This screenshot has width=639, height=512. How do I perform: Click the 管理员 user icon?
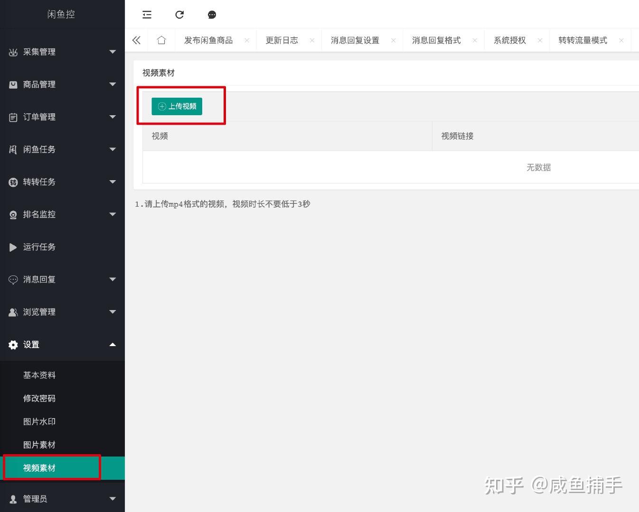point(13,499)
